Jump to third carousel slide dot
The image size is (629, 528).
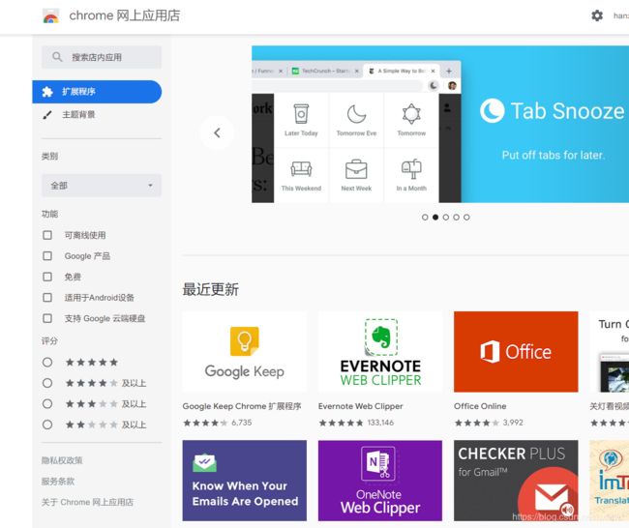446,218
